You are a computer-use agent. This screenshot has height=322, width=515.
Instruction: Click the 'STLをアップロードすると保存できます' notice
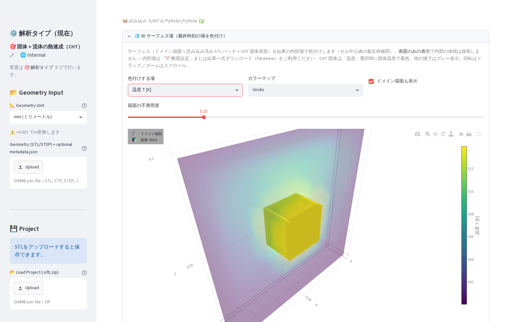pos(48,251)
